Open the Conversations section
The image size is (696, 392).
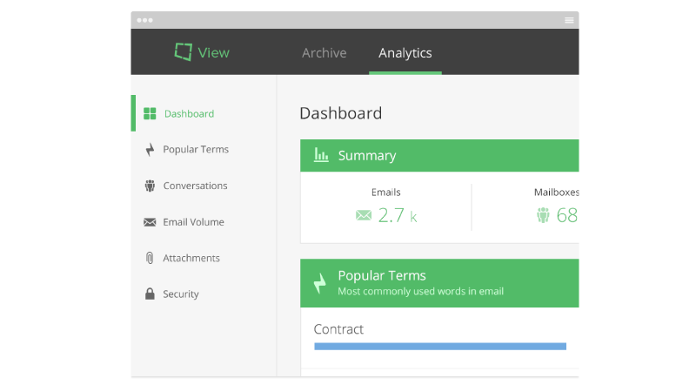pos(195,186)
